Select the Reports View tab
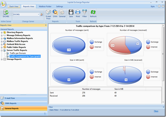 (28, 7)
